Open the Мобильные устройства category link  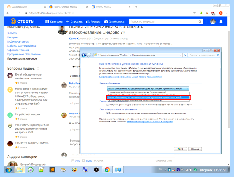[22, 46]
